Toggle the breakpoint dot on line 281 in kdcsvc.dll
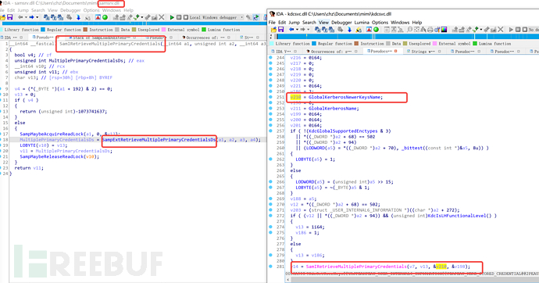This screenshot has width=539, height=283. [271, 267]
